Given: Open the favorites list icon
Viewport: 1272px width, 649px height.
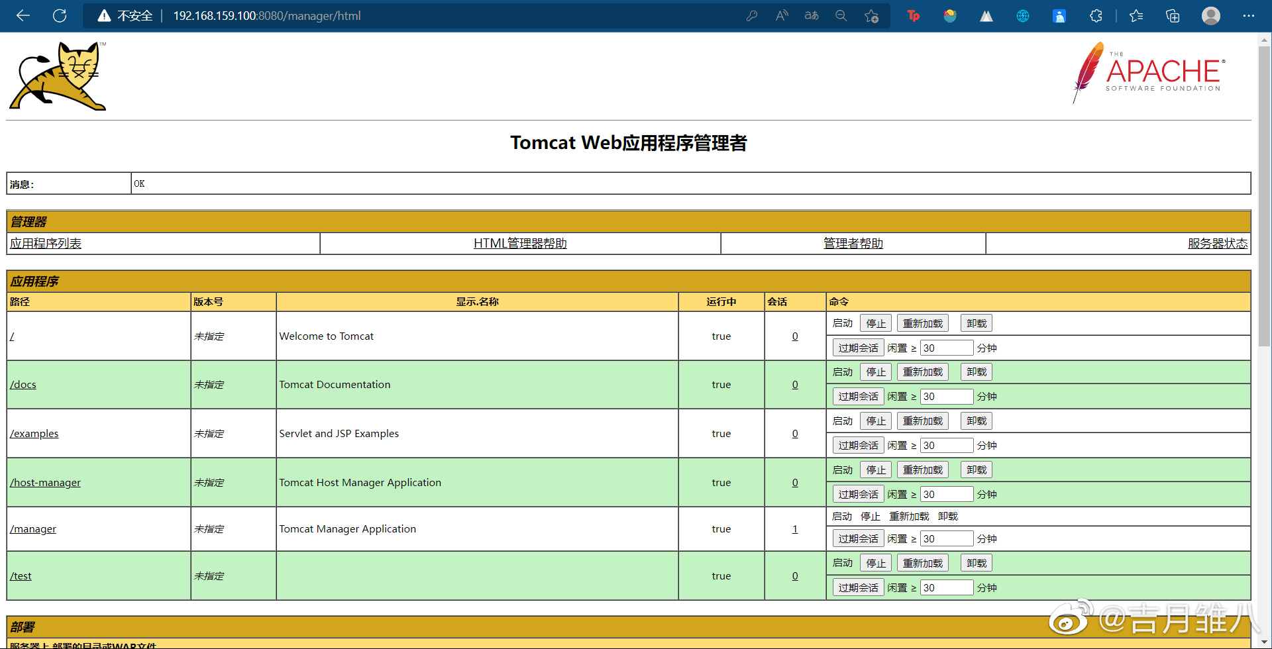Looking at the screenshot, I should [1136, 16].
